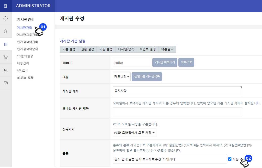Expand the 그룹 dropdown showing 커뮤니티
Screen dimensions: 262x168
coord(122,76)
